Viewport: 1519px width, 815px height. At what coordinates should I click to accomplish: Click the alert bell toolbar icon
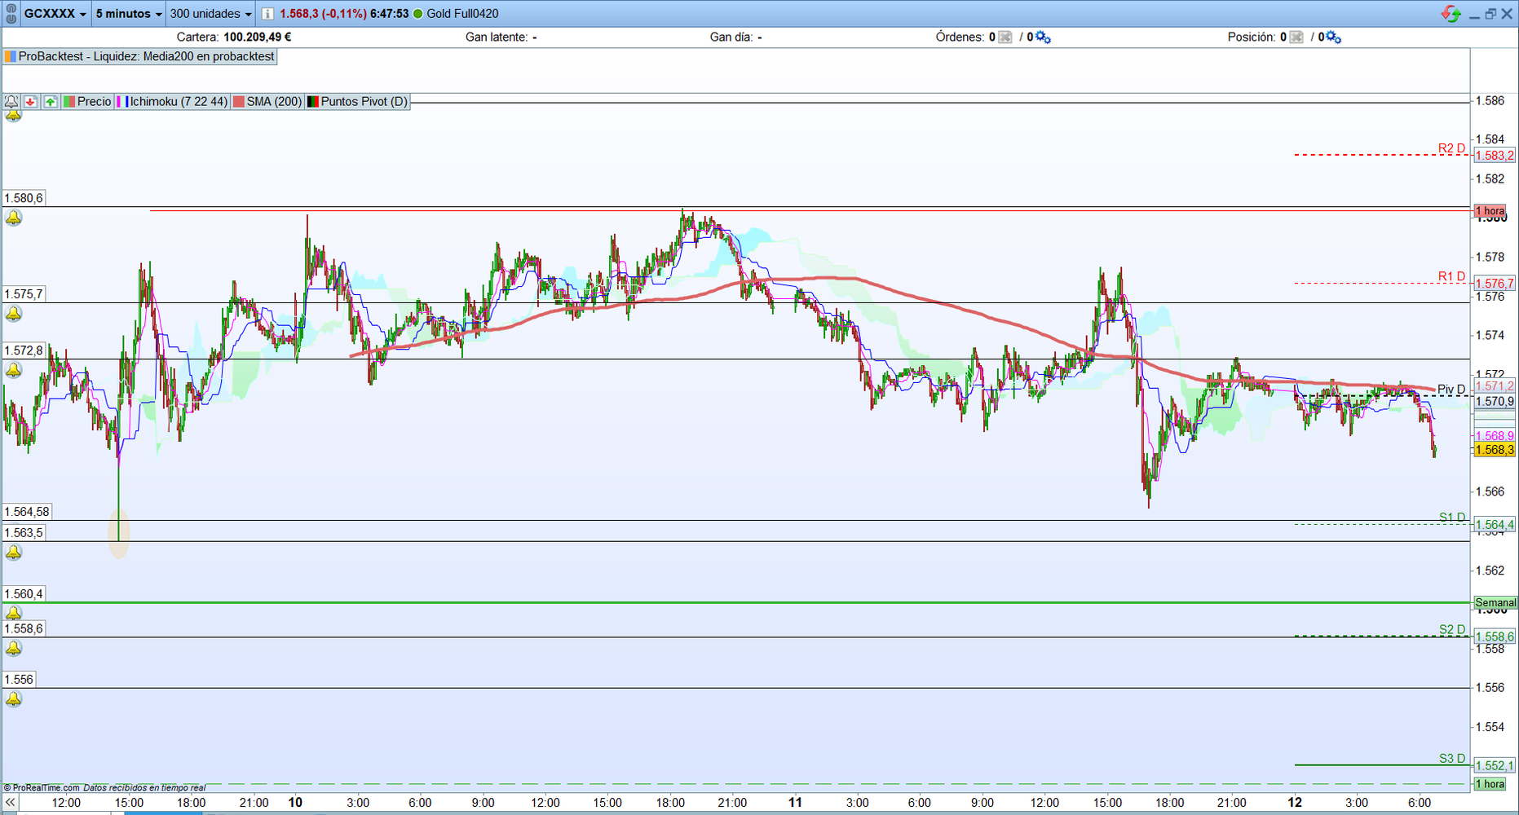click(x=11, y=102)
